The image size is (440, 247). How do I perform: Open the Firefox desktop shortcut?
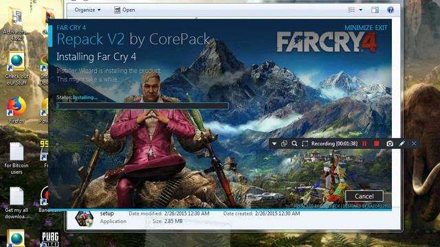point(16,110)
